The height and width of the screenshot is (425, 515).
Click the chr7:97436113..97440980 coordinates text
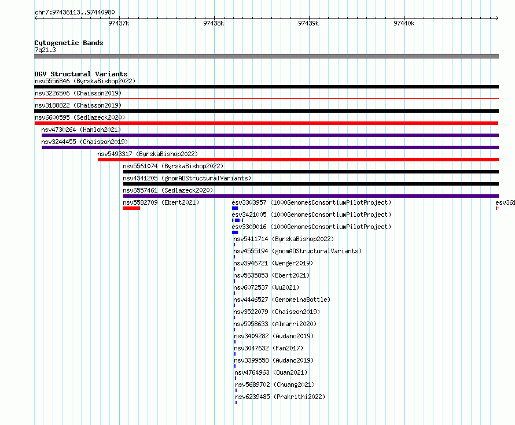[x=75, y=12]
